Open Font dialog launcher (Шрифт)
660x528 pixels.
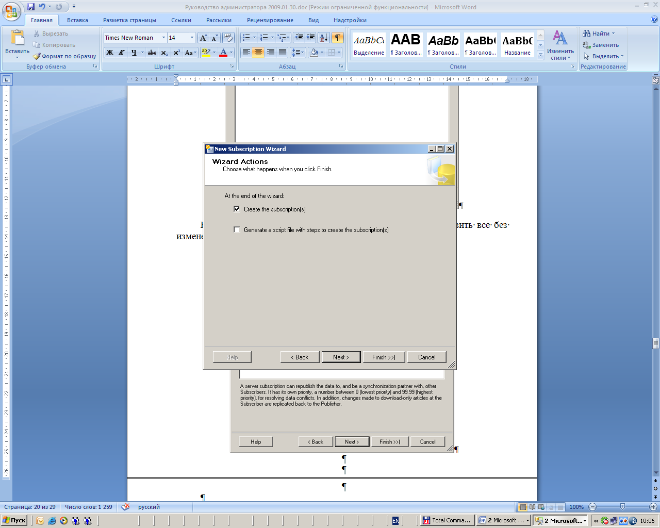[232, 67]
